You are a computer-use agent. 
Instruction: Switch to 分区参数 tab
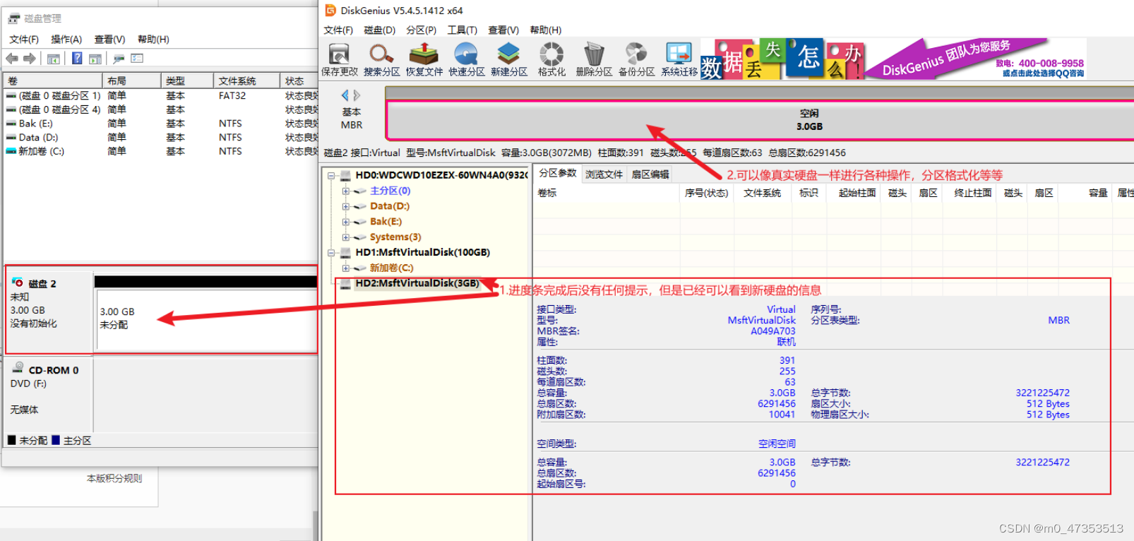558,173
